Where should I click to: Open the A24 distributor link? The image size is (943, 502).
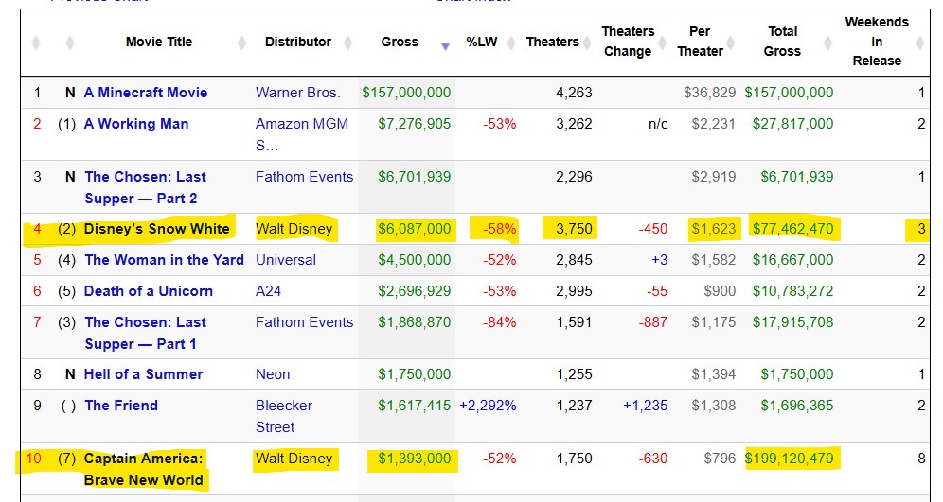point(268,291)
